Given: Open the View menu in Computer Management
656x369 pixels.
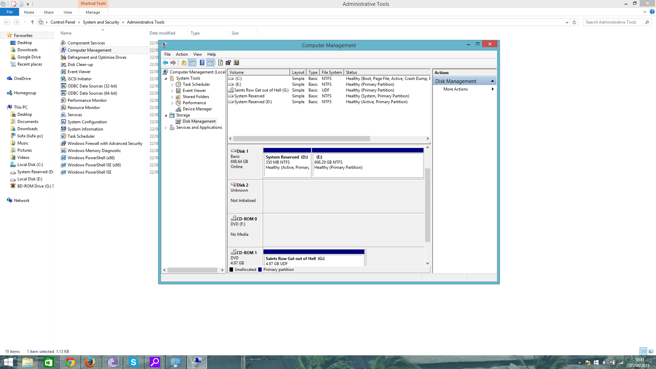Looking at the screenshot, I should (x=197, y=54).
